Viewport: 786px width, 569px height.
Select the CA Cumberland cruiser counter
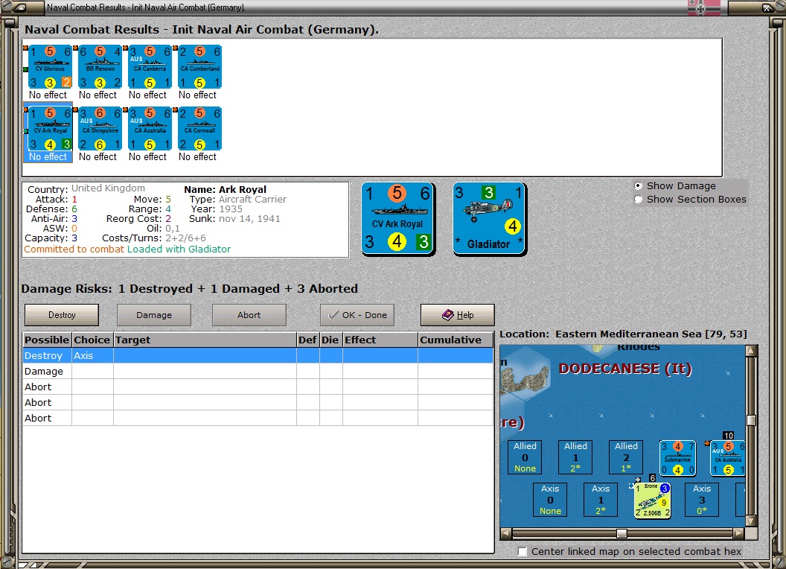point(199,67)
